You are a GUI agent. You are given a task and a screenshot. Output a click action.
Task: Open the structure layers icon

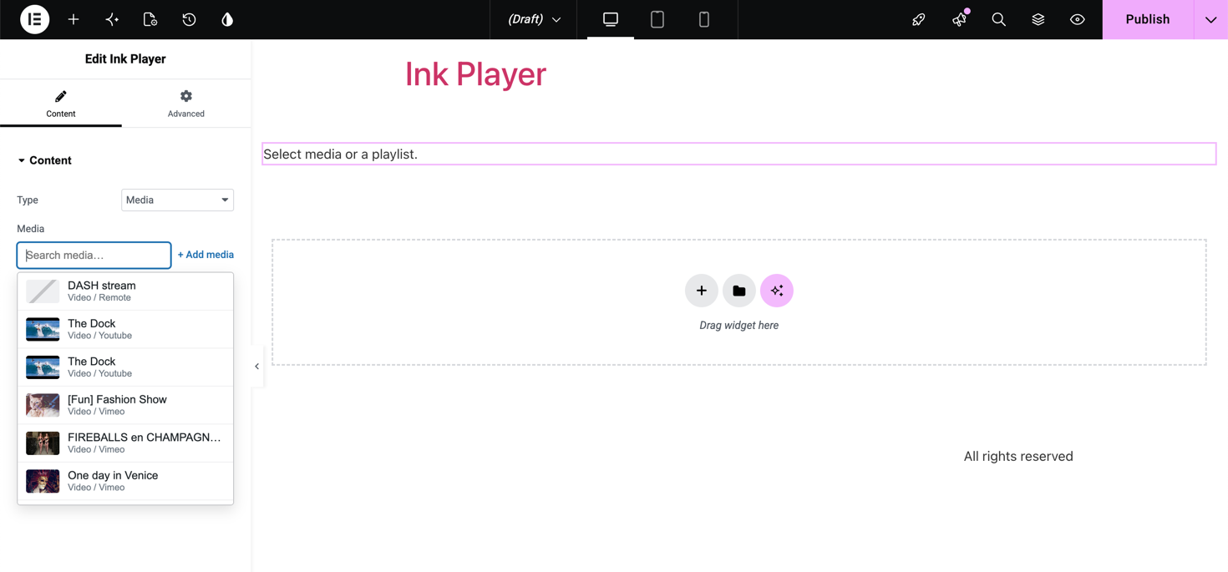tap(1038, 19)
